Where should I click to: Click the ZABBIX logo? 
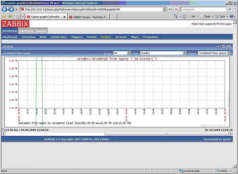pyautogui.click(x=15, y=24)
